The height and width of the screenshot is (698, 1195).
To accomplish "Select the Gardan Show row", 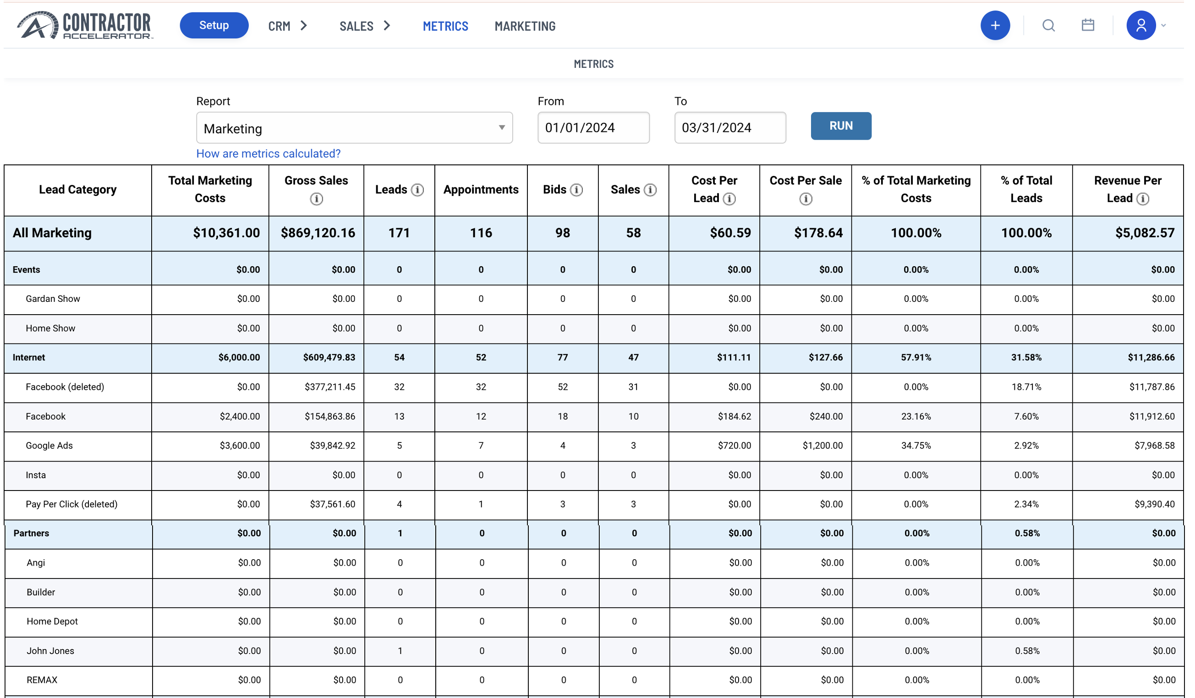I will pyautogui.click(x=594, y=299).
